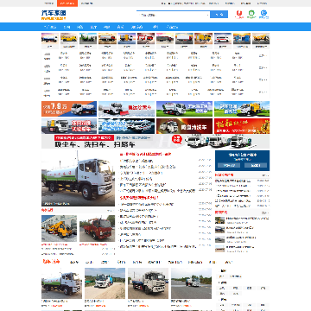Open the dark red 国五洒水车 banner
311x311 pixels.
click(x=184, y=126)
